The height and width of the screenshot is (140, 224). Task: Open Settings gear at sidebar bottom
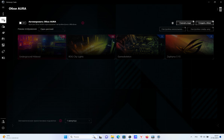[3, 128]
